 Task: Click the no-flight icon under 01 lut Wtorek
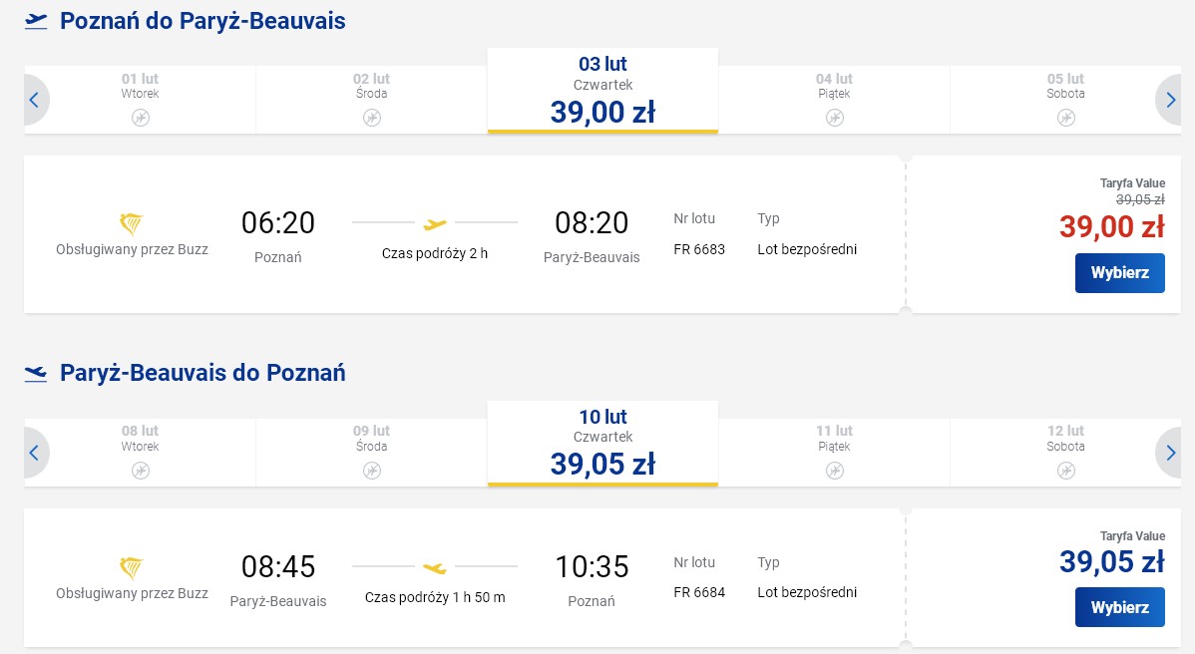(x=141, y=118)
